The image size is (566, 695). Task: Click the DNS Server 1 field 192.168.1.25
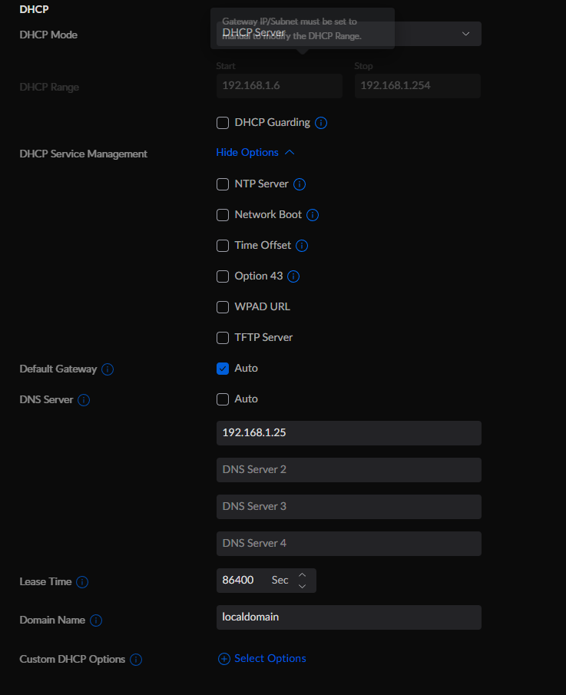(x=349, y=433)
